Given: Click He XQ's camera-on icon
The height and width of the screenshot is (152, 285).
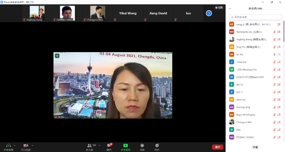Looking at the screenshot, I should [279, 55].
